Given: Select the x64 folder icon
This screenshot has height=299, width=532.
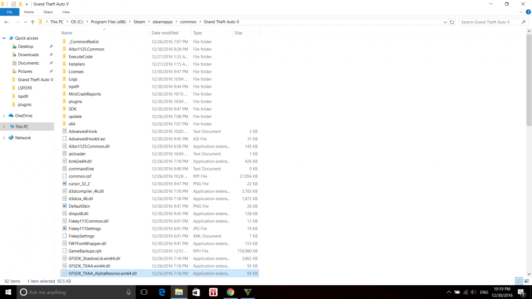Looking at the screenshot, I should click(64, 124).
